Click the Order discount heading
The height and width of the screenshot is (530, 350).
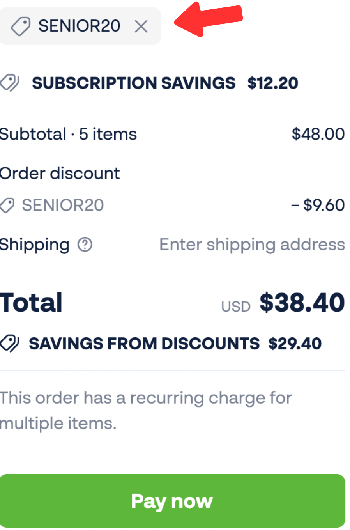tap(60, 174)
